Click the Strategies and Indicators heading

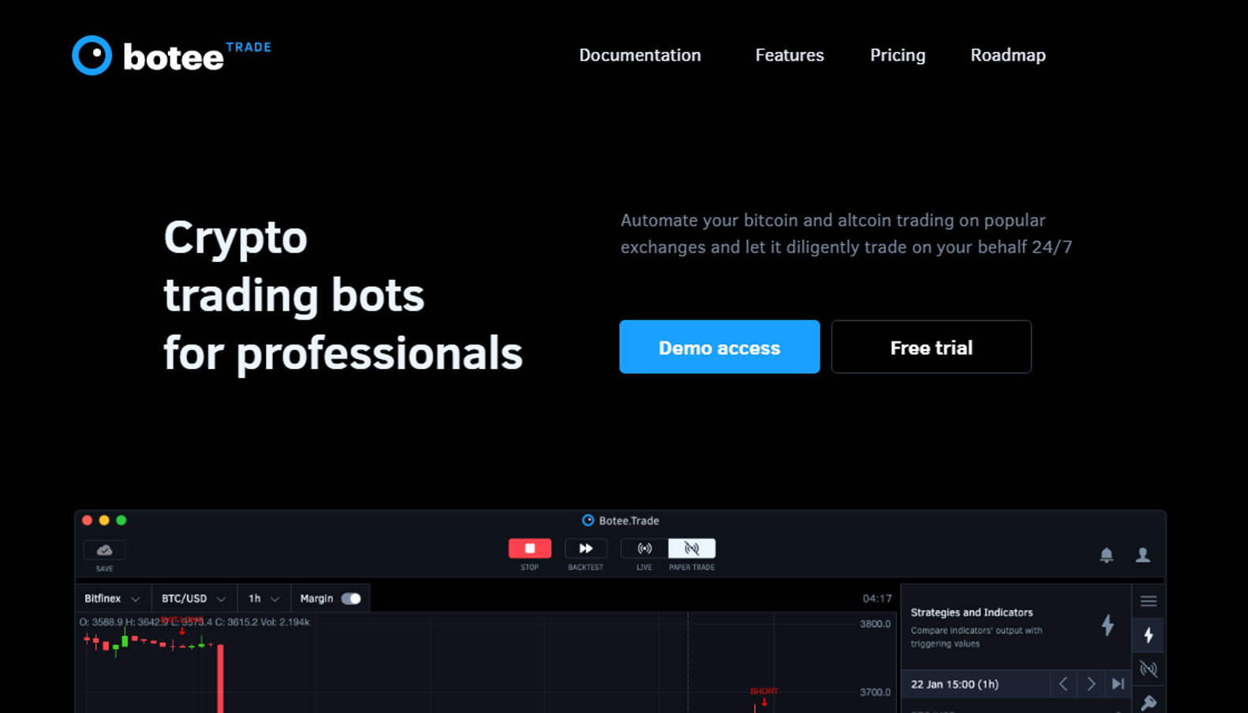(971, 612)
